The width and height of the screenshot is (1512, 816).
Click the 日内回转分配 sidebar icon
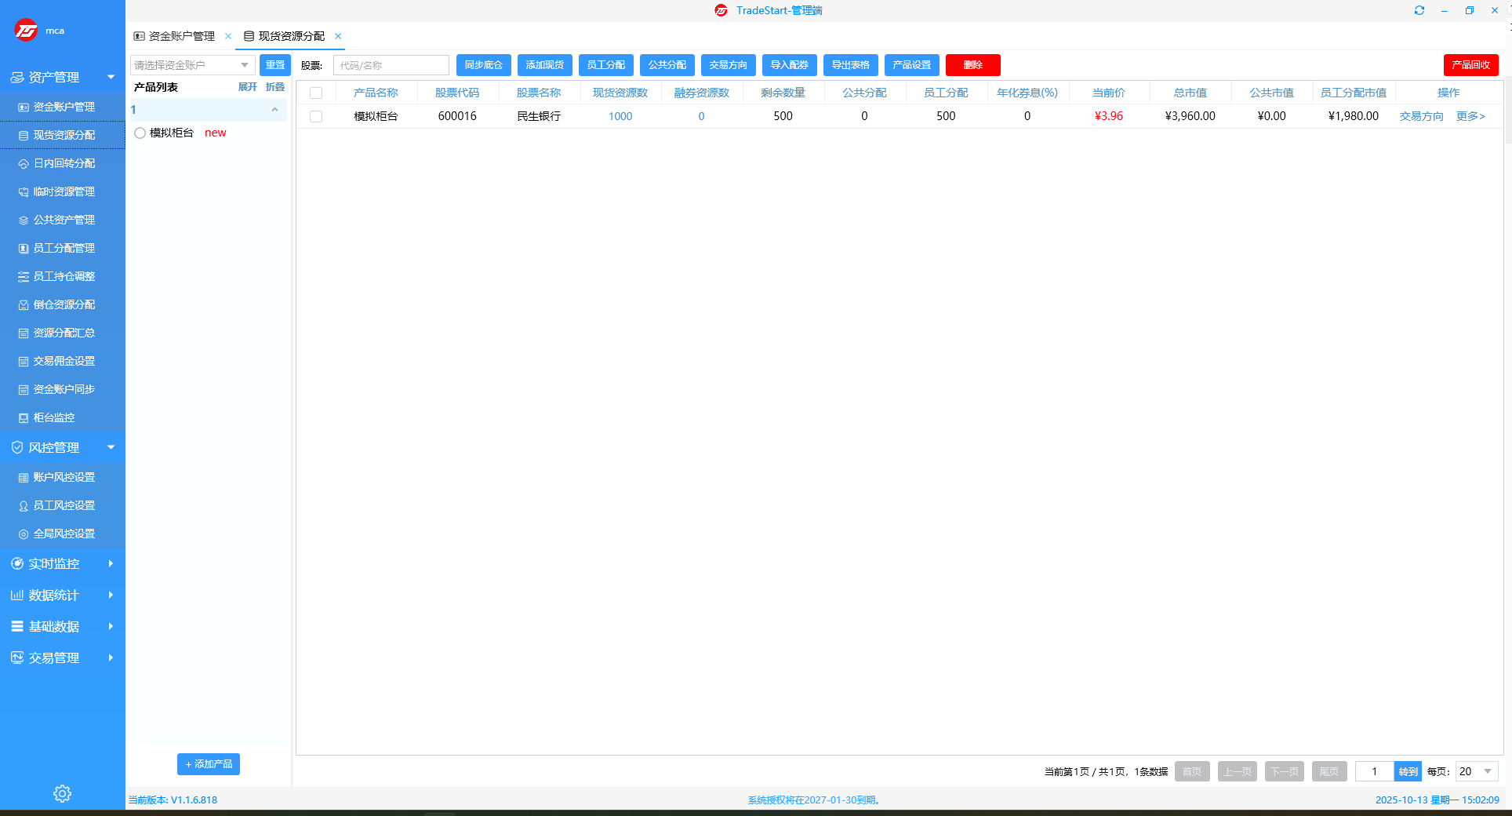coord(24,164)
